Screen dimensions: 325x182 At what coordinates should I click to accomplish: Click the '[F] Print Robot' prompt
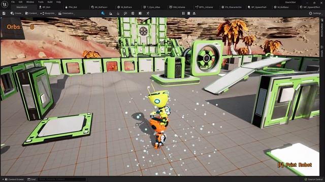(x=295, y=165)
